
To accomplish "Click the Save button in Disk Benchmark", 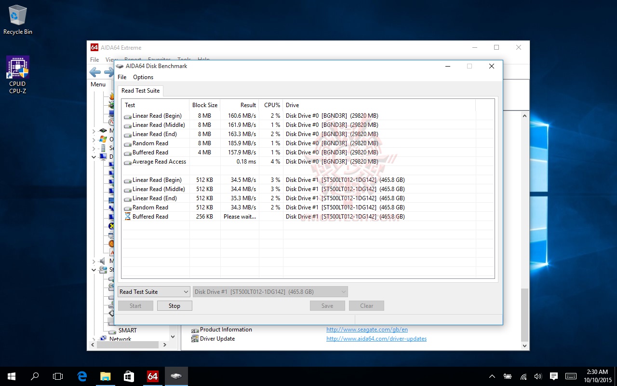I will [327, 306].
